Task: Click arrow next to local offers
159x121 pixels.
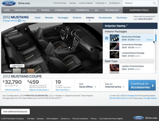Action: coord(95,87)
